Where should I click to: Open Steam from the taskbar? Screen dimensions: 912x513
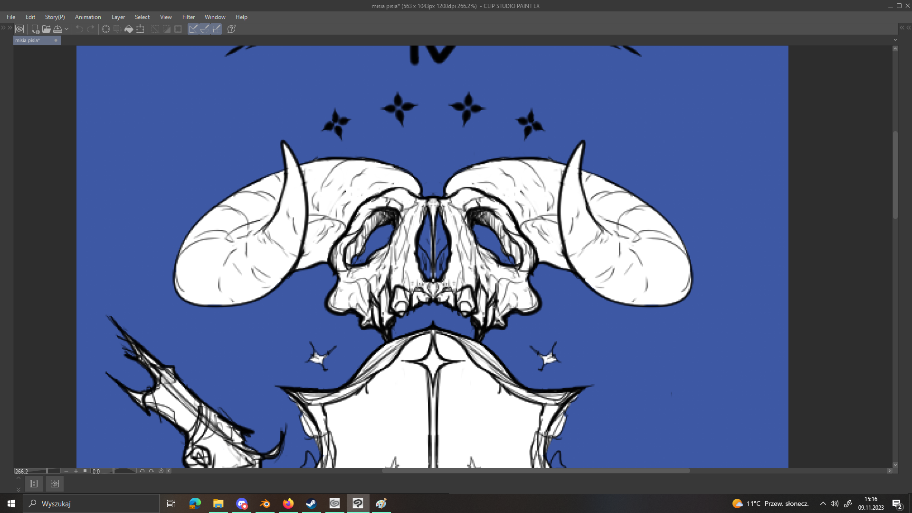(x=312, y=503)
